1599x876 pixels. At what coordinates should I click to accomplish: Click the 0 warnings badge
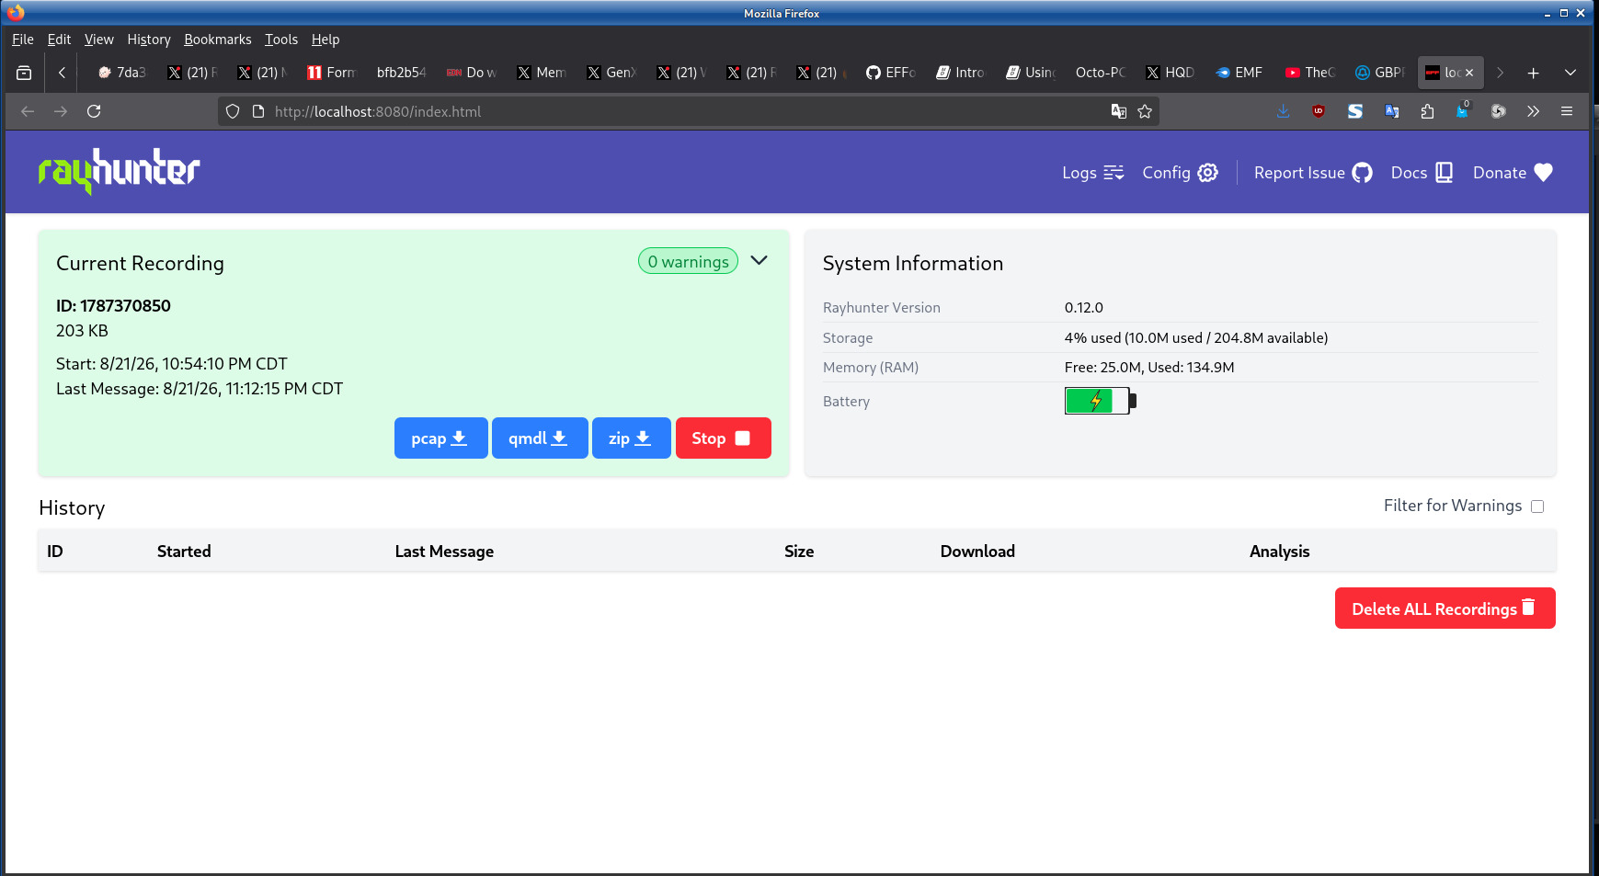(x=688, y=261)
